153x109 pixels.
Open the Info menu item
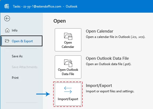(21, 30)
